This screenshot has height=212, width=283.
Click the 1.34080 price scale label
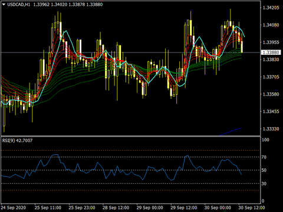point(271,25)
